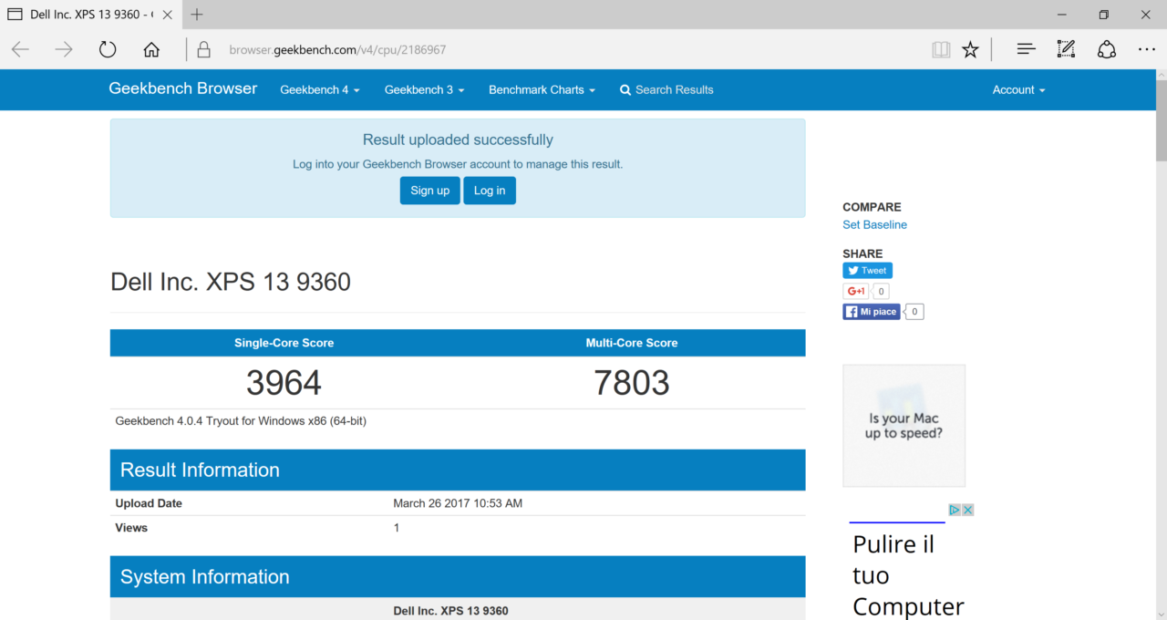This screenshot has height=620, width=1167.
Task: Click the Facebook Mi piace button
Action: [x=871, y=312]
